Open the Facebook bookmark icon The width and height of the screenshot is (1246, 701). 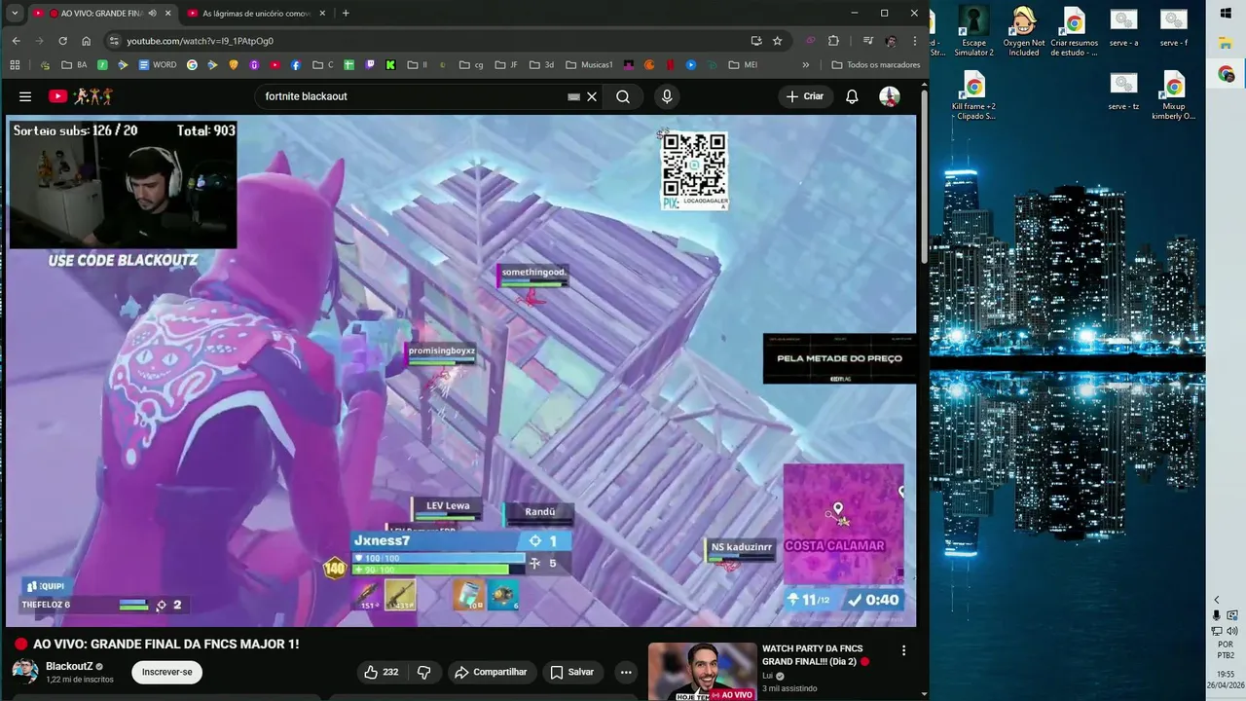[295, 65]
